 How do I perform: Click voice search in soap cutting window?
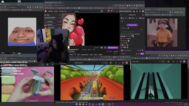[x=47, y=64]
